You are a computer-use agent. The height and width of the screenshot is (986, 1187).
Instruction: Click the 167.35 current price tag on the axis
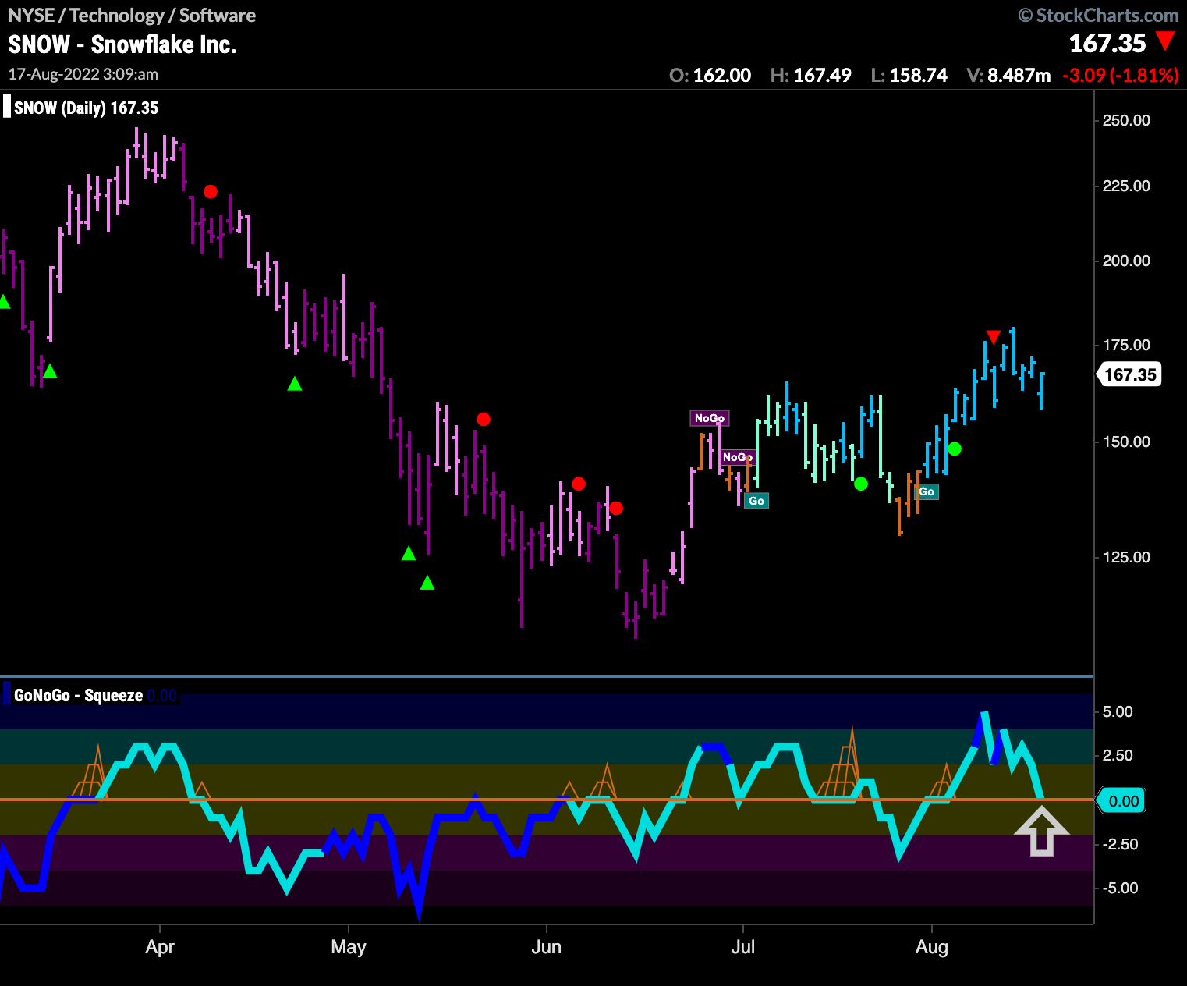(1130, 374)
